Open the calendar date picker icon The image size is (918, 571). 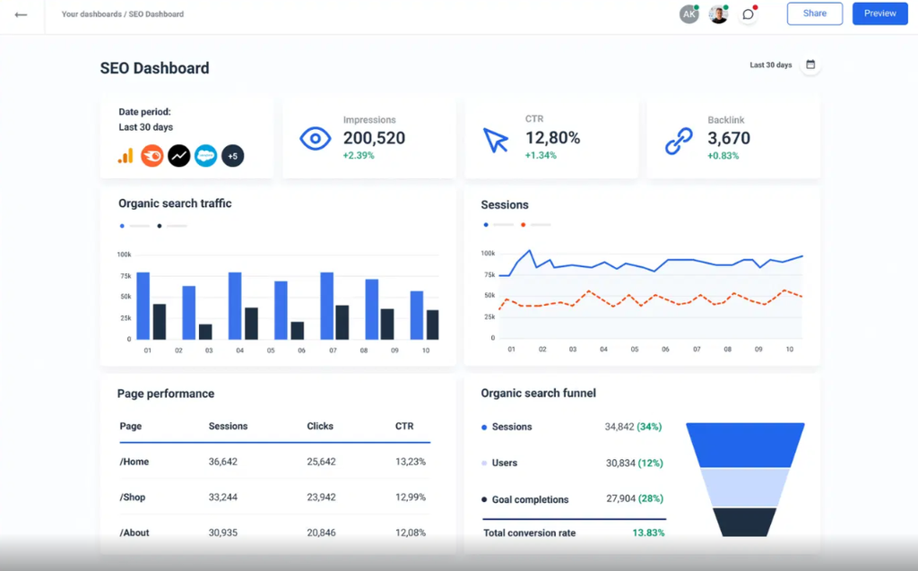[x=810, y=65]
